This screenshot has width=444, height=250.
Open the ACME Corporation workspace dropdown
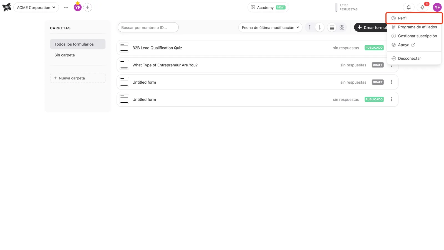click(x=36, y=7)
